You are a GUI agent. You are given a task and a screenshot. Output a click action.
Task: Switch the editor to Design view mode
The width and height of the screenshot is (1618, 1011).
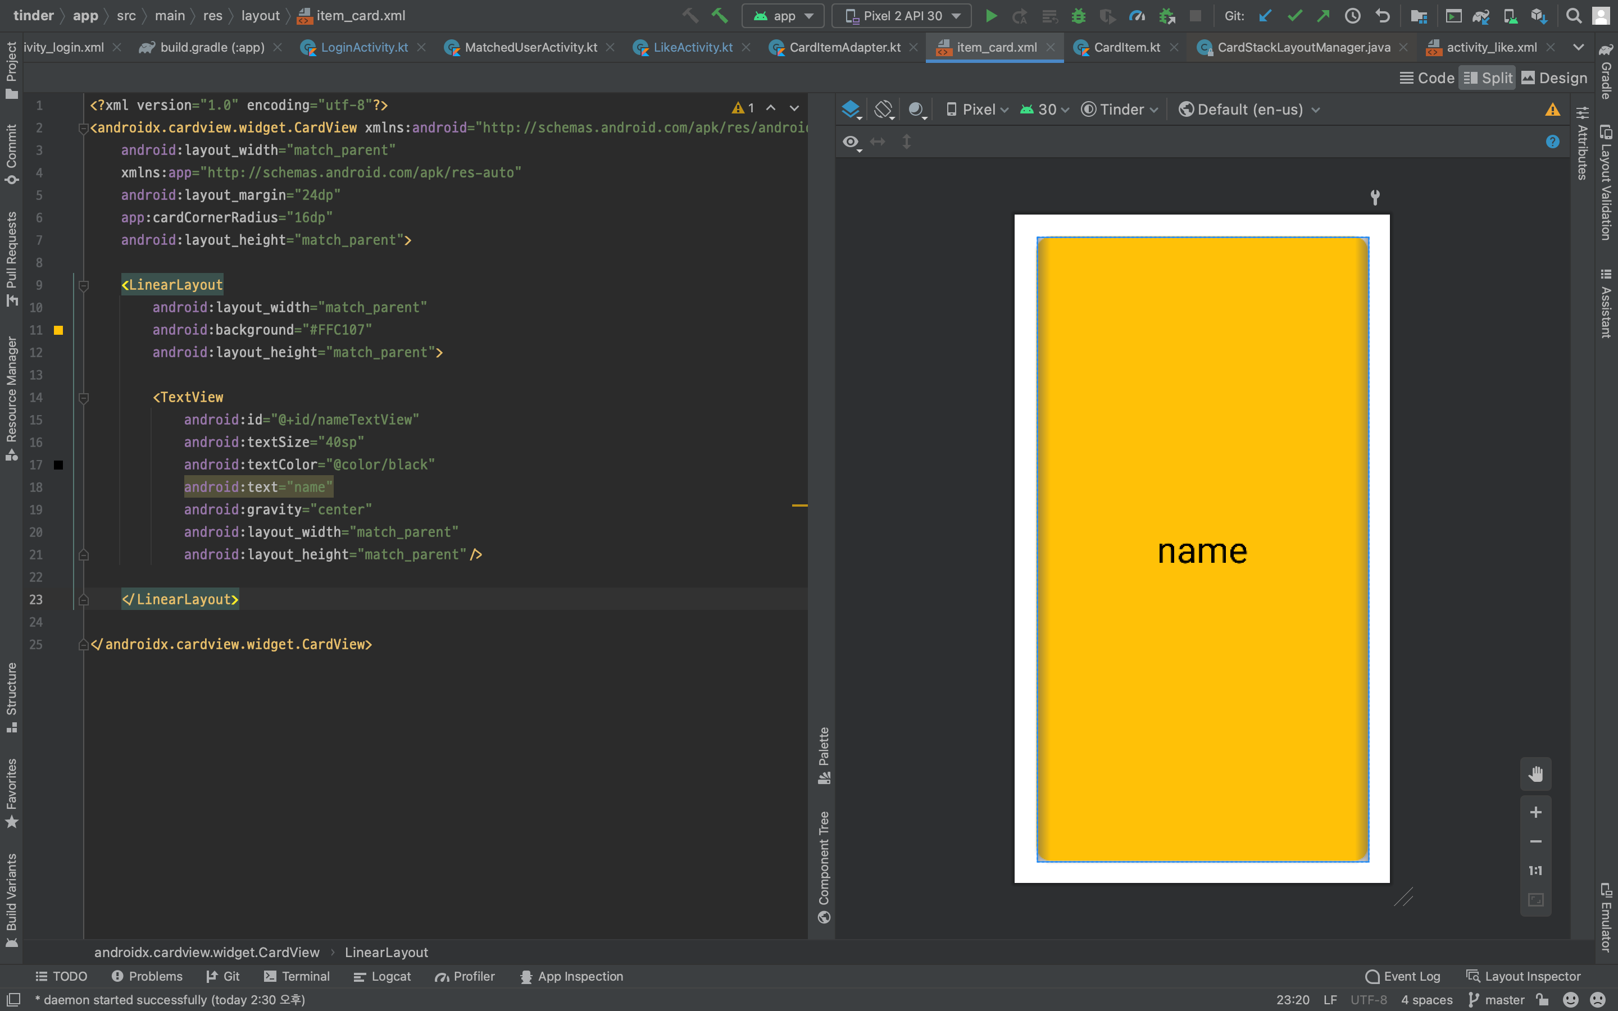1554,78
